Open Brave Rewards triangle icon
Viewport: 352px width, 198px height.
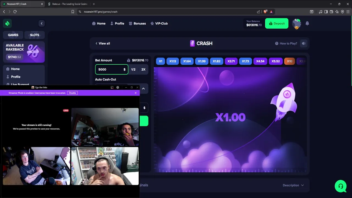[x=271, y=12]
